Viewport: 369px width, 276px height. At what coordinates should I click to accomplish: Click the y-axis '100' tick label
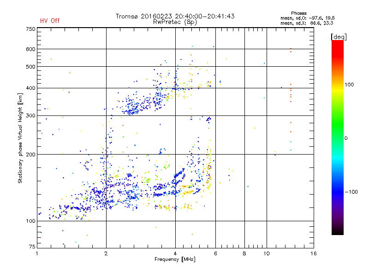click(30, 221)
